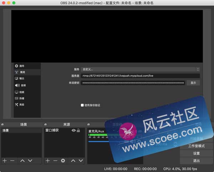Expand the Service (服务) dropdown showing 自定义
The width and height of the screenshot is (214, 172).
click(x=141, y=69)
